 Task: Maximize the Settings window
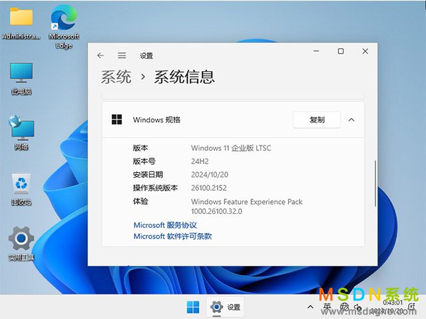[341, 51]
